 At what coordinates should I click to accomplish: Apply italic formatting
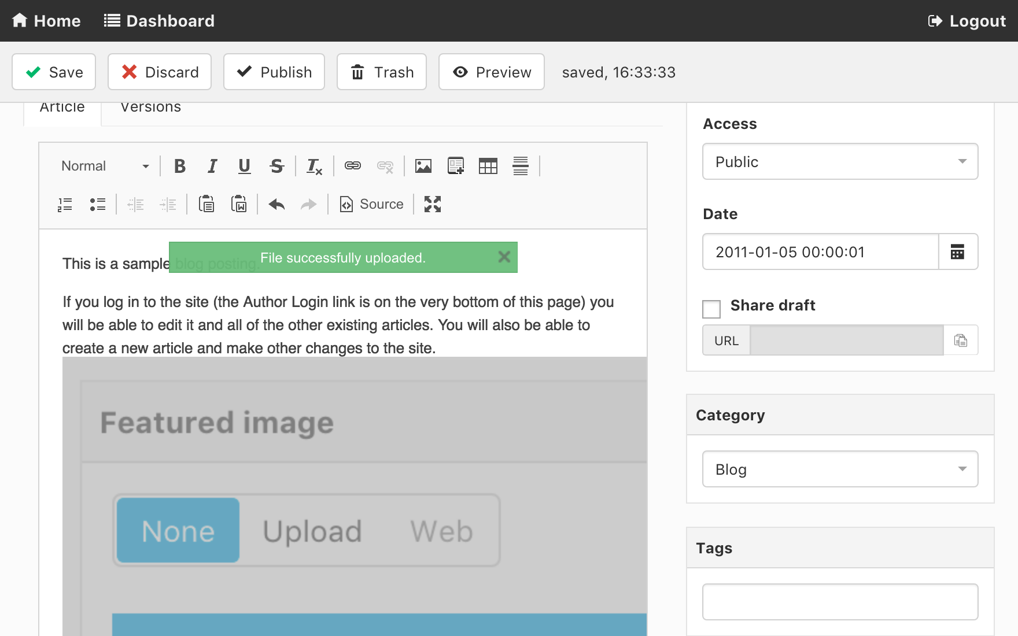212,167
